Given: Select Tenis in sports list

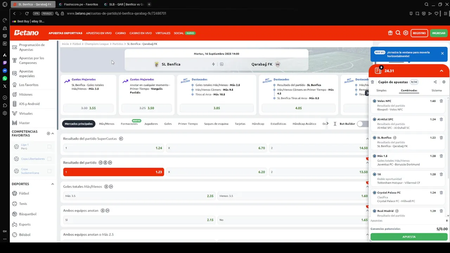Looking at the screenshot, I should tap(23, 204).
